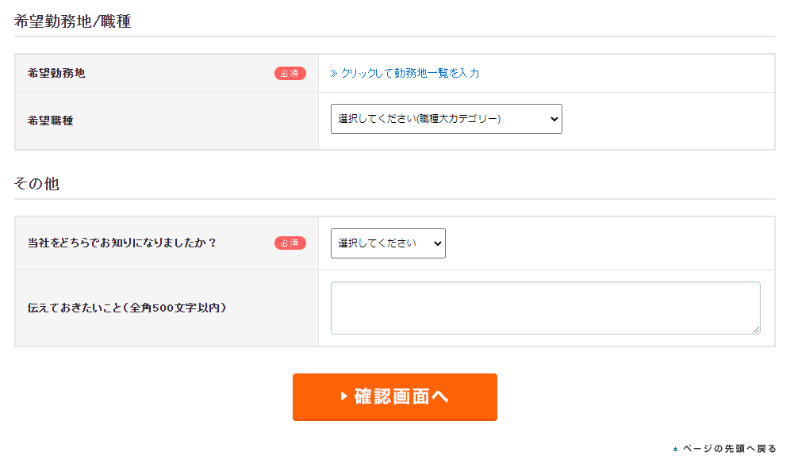Click the resize handle of the message textarea
The width and height of the screenshot is (798, 463).
[756, 330]
